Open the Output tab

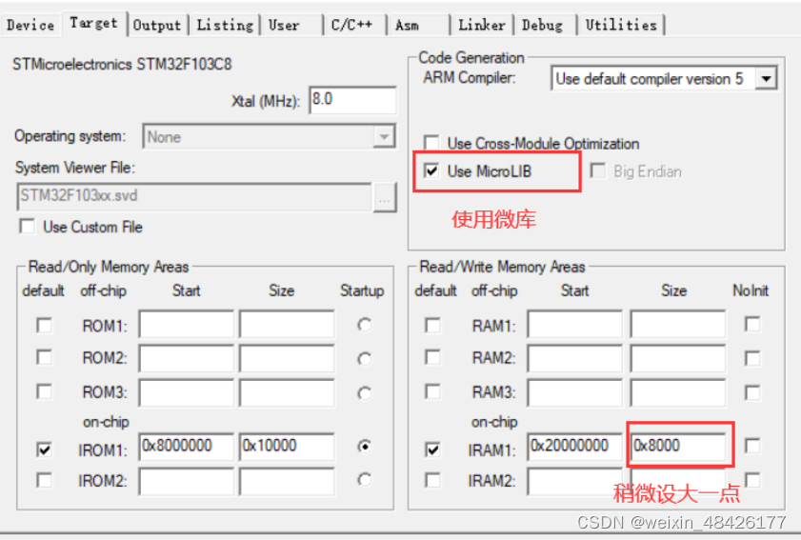point(157,25)
